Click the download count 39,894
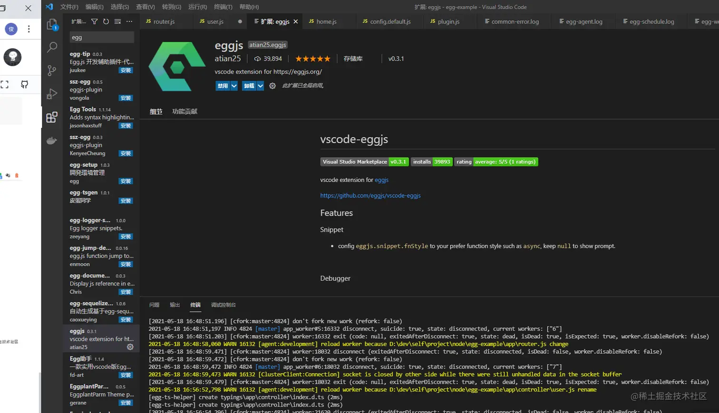719x413 pixels. click(x=268, y=59)
